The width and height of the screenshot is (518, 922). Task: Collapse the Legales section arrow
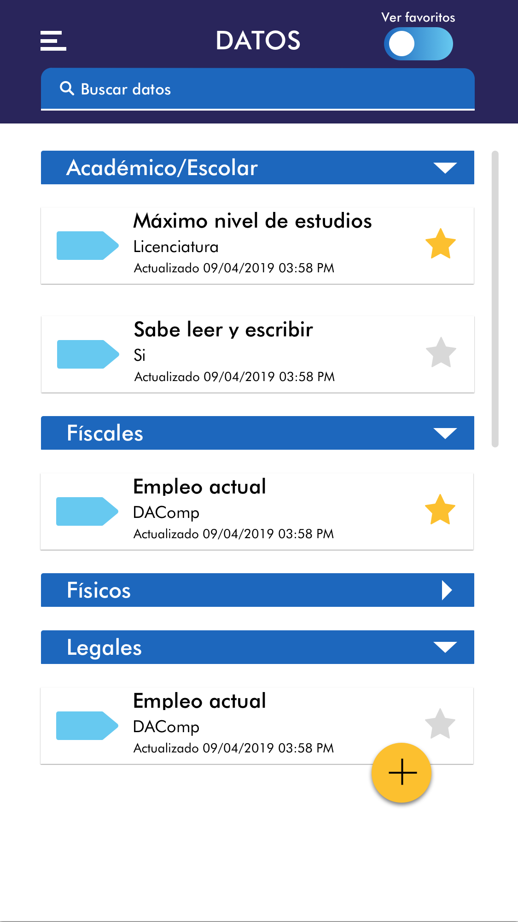coord(445,647)
